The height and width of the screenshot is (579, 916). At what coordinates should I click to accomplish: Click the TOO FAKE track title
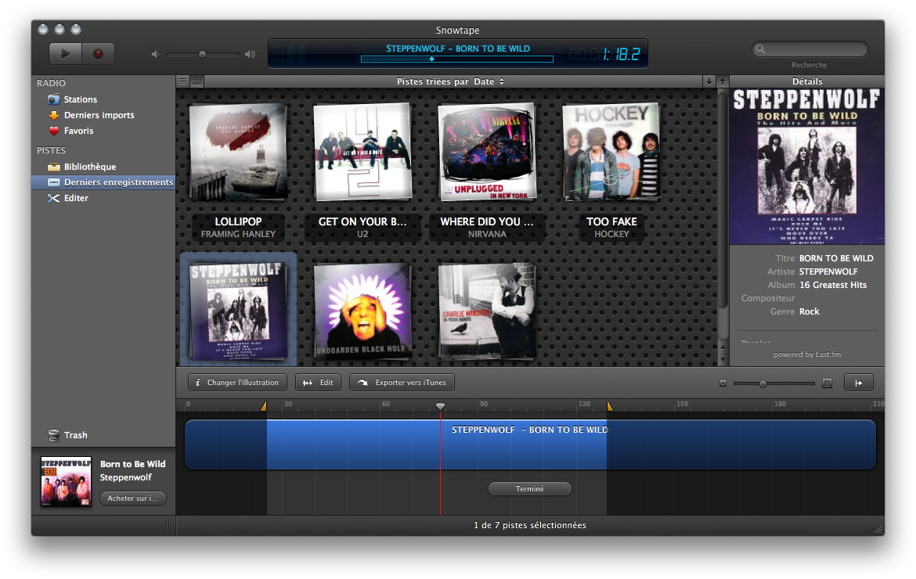click(611, 221)
